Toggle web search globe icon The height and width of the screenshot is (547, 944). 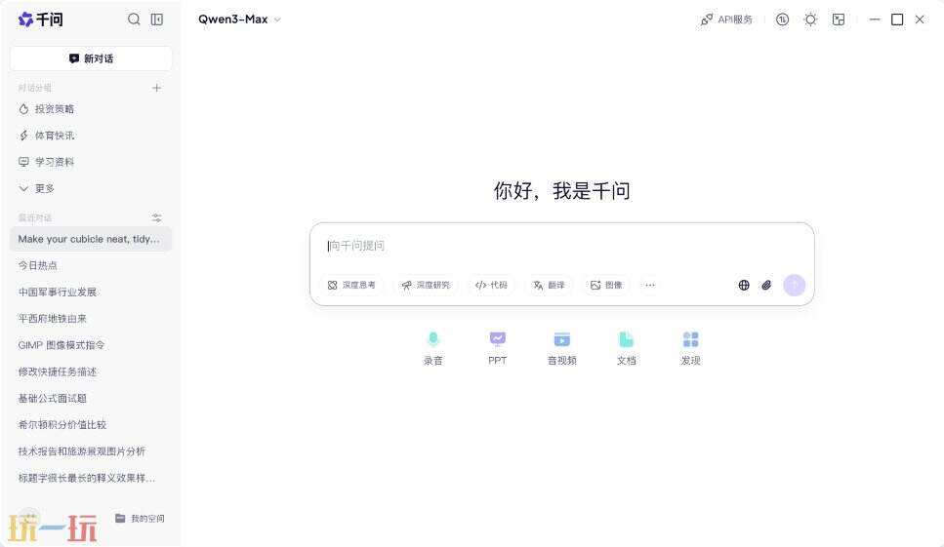click(x=744, y=285)
